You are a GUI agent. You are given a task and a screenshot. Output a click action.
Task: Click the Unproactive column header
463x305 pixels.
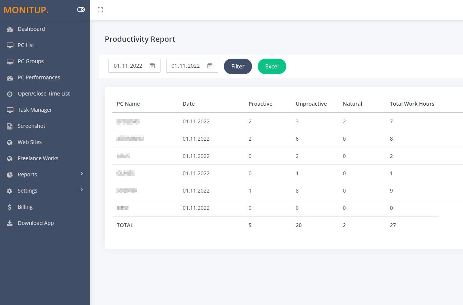311,104
